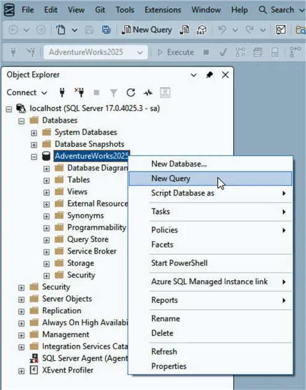Open the Tools menu in menu bar
The image size is (306, 390).
pyautogui.click(x=125, y=10)
